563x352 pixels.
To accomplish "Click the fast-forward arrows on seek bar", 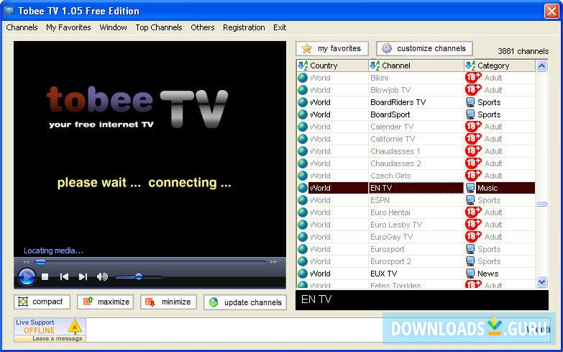I will [274, 262].
